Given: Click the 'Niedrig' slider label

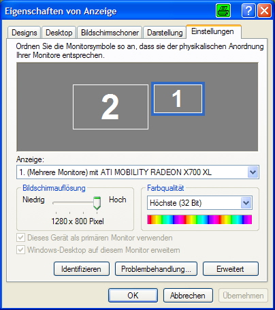Looking at the screenshot, I should tap(33, 200).
